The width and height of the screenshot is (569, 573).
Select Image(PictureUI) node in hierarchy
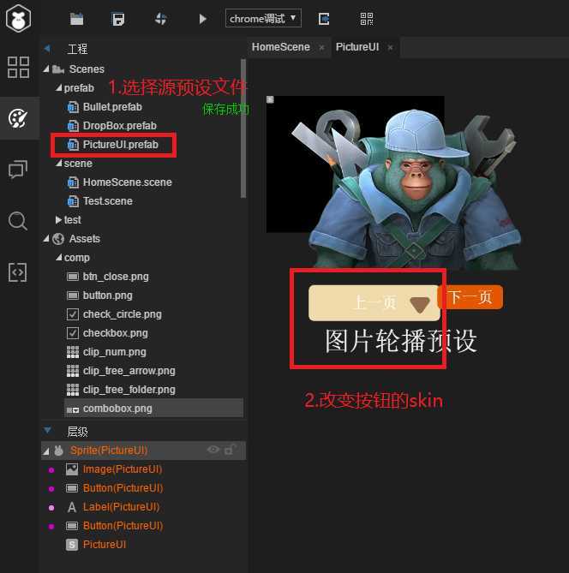click(123, 469)
